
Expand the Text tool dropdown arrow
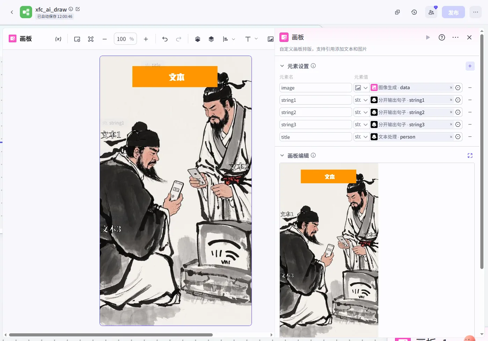(256, 39)
